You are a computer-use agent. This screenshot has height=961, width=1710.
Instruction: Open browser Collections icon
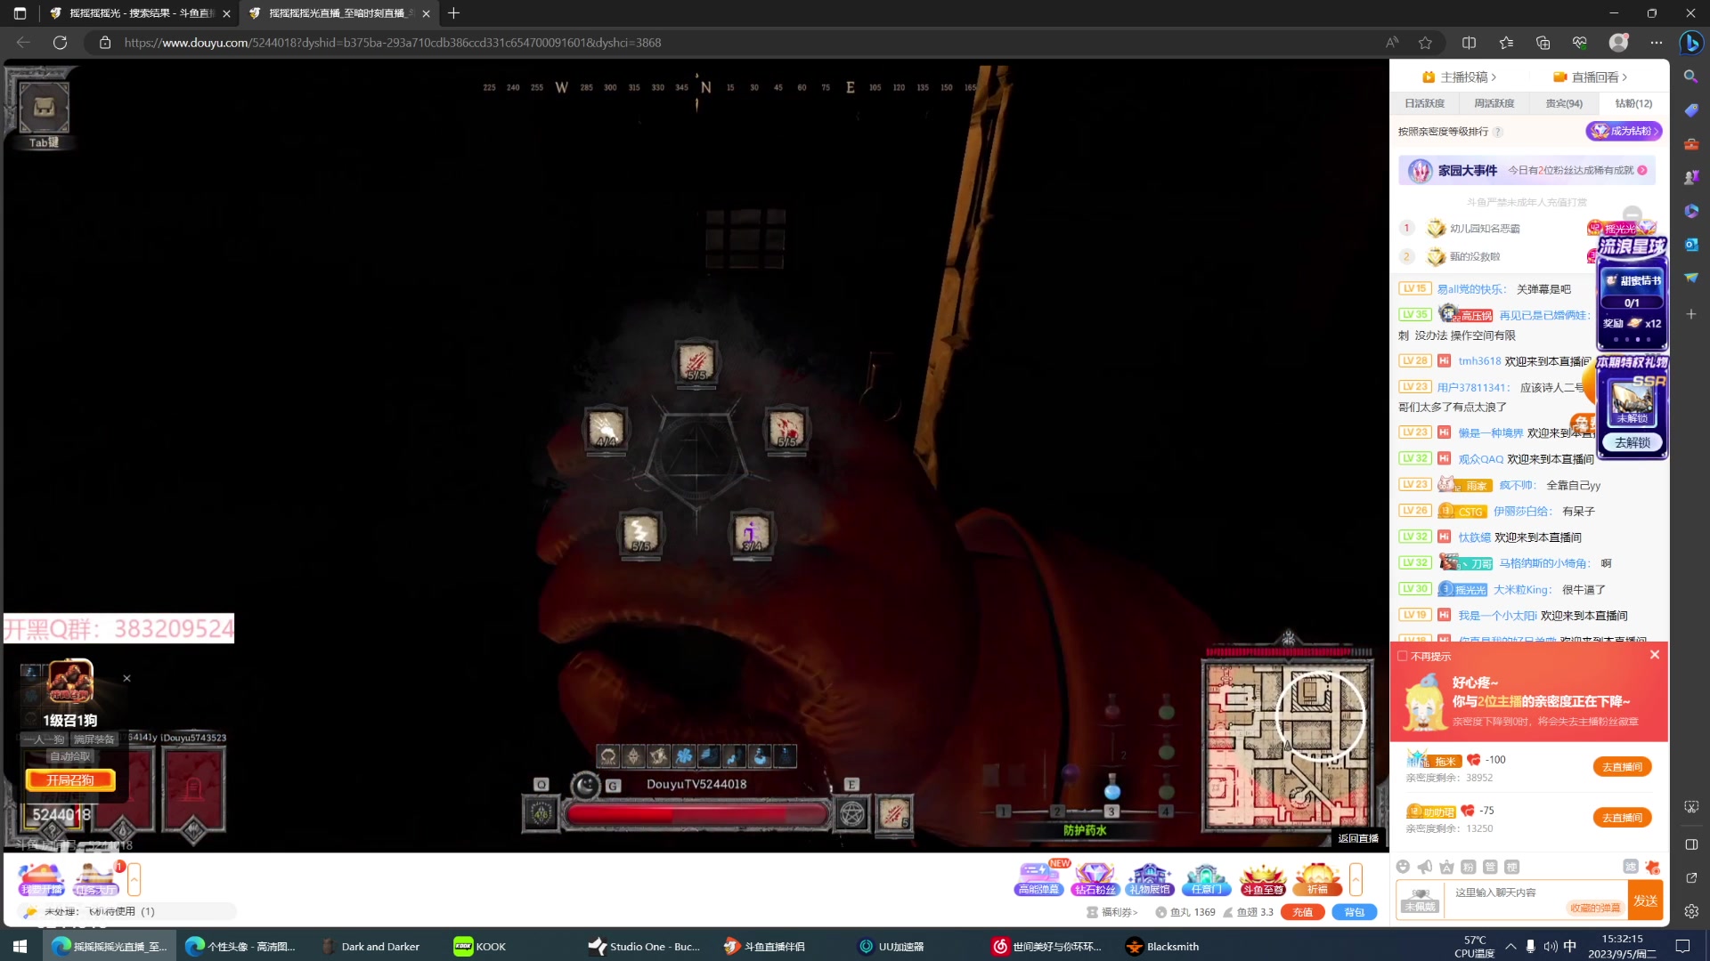(x=1543, y=42)
